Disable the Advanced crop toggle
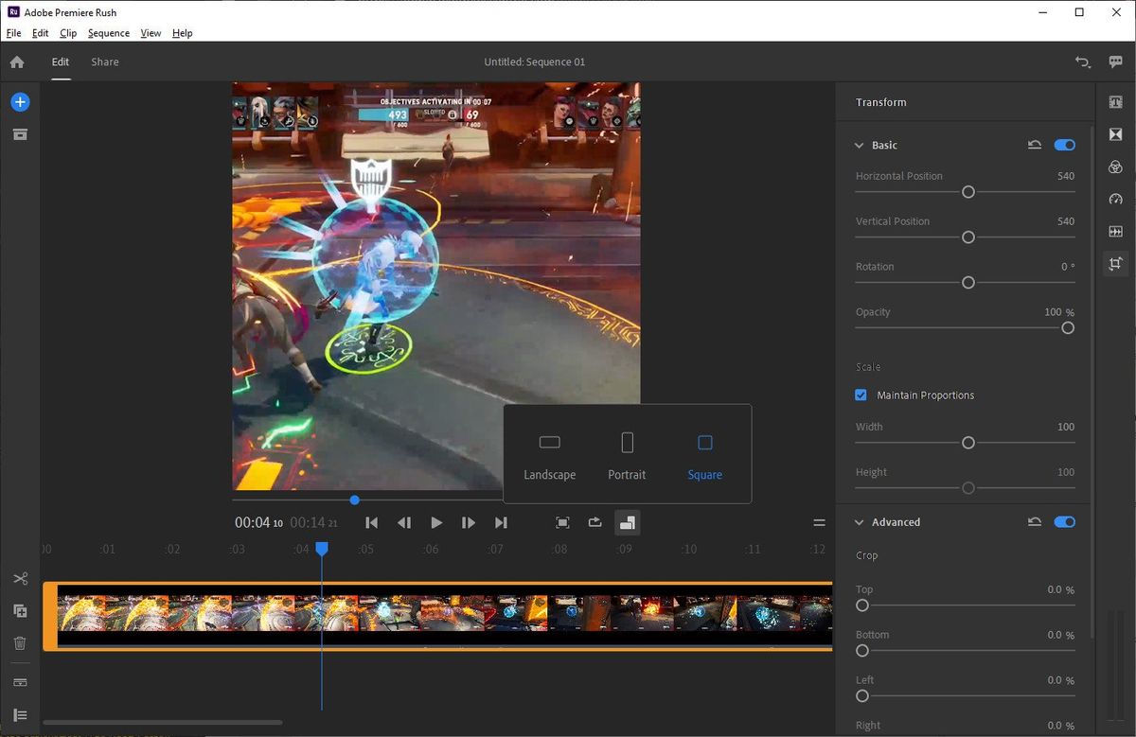This screenshot has height=737, width=1136. pos(1064,521)
